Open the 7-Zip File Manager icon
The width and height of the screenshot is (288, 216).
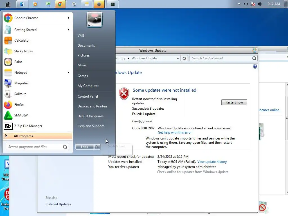click(x=8, y=126)
